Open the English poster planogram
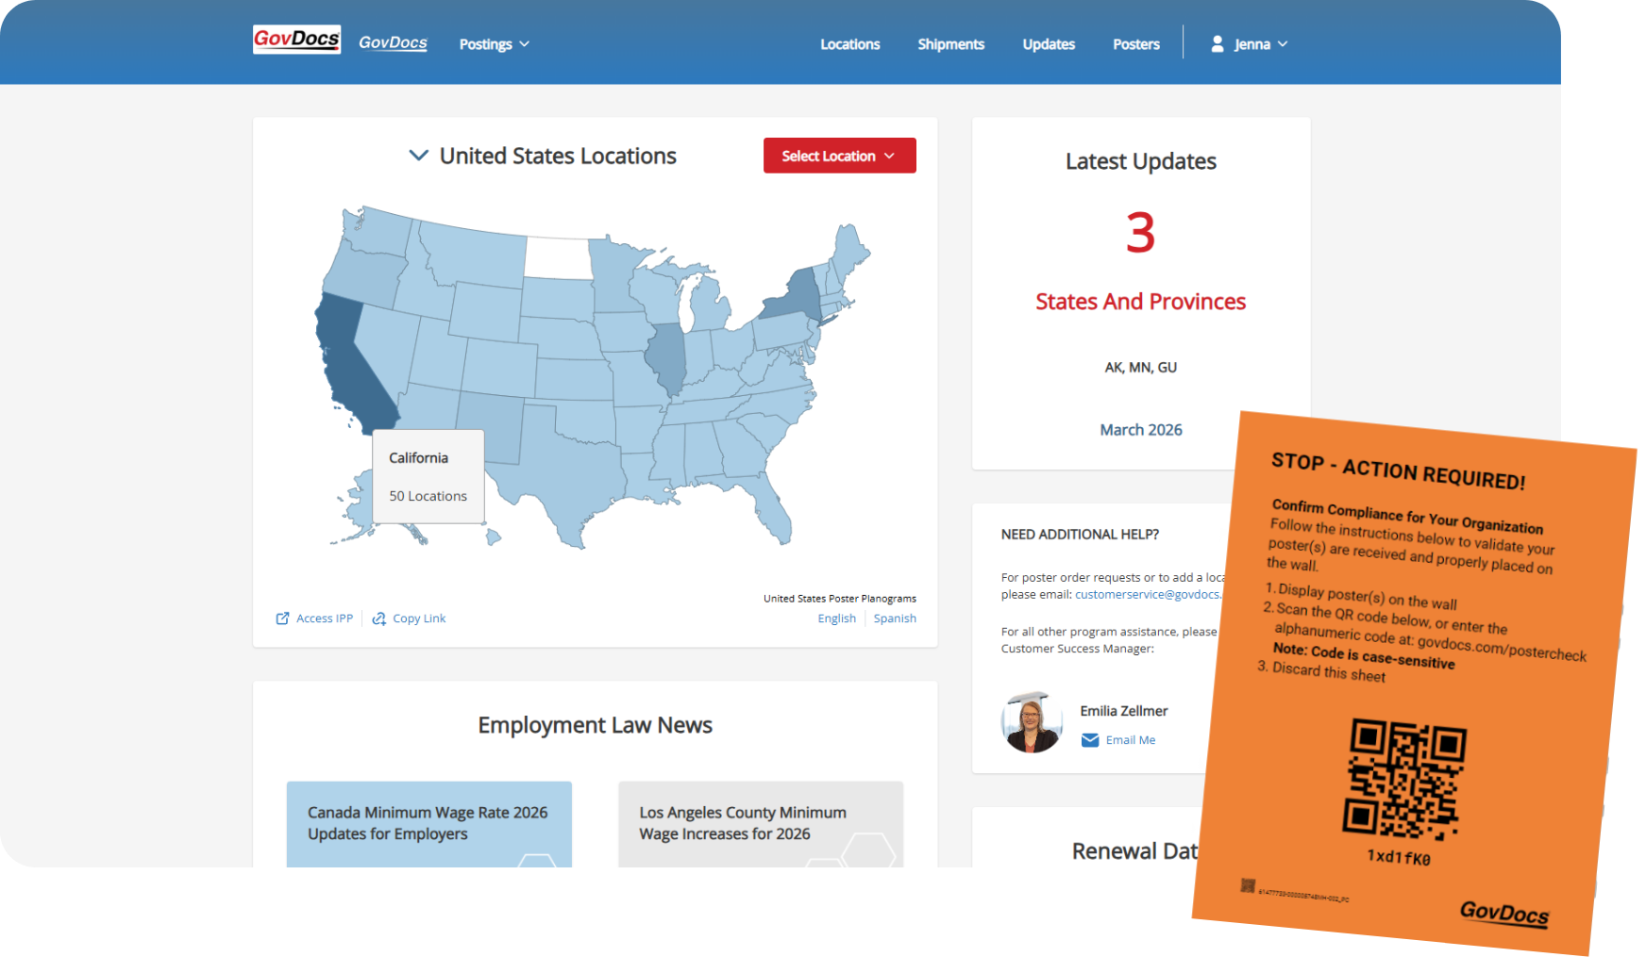 [x=836, y=619]
